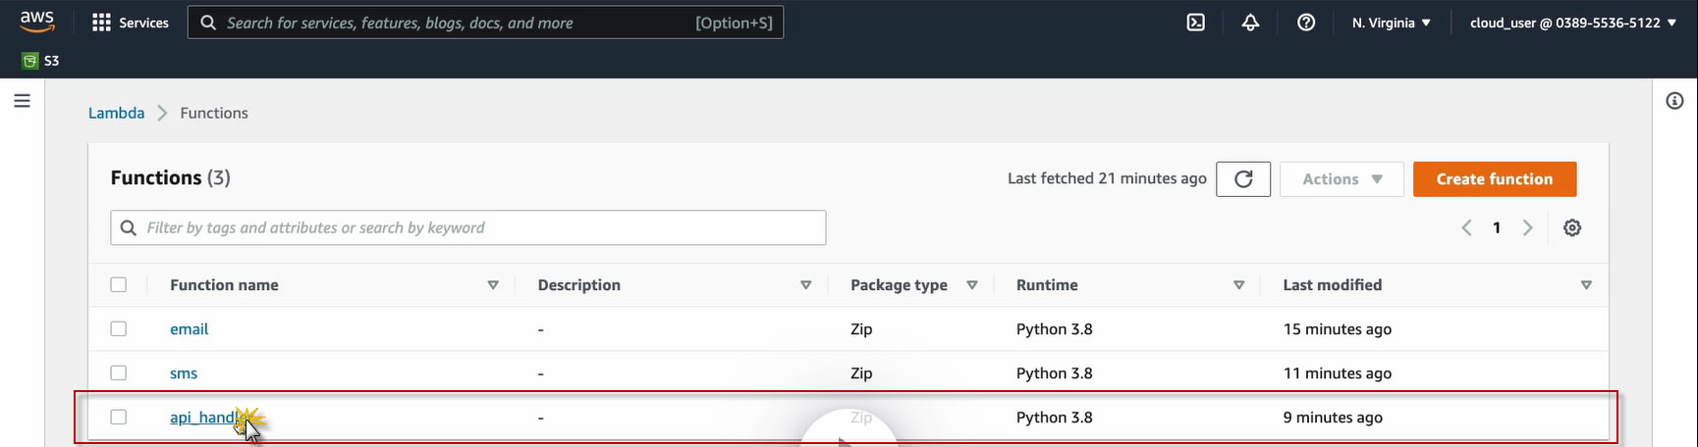The height and width of the screenshot is (447, 1698).
Task: Open table preferences gear icon
Action: (1571, 227)
